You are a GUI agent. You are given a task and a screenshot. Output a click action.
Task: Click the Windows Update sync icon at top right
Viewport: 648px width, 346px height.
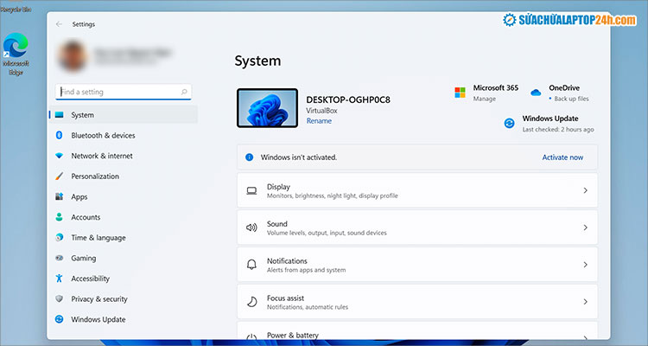(509, 123)
